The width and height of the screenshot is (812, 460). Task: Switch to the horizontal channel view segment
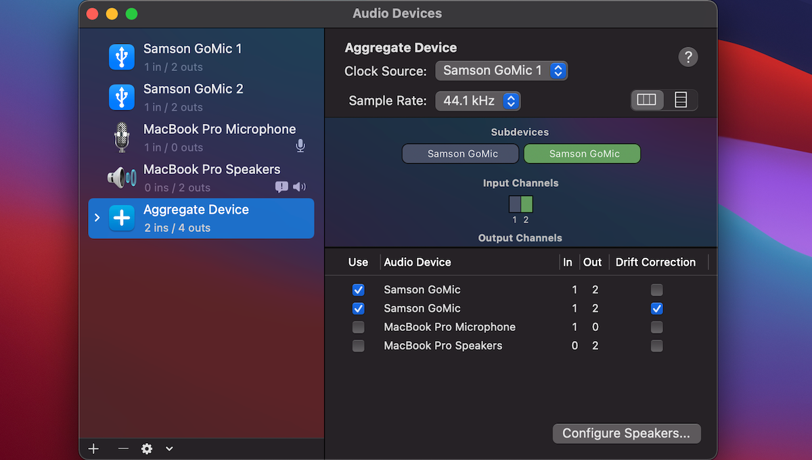[x=647, y=99]
